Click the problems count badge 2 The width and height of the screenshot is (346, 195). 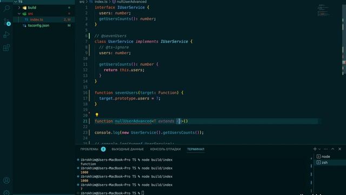tap(103, 149)
